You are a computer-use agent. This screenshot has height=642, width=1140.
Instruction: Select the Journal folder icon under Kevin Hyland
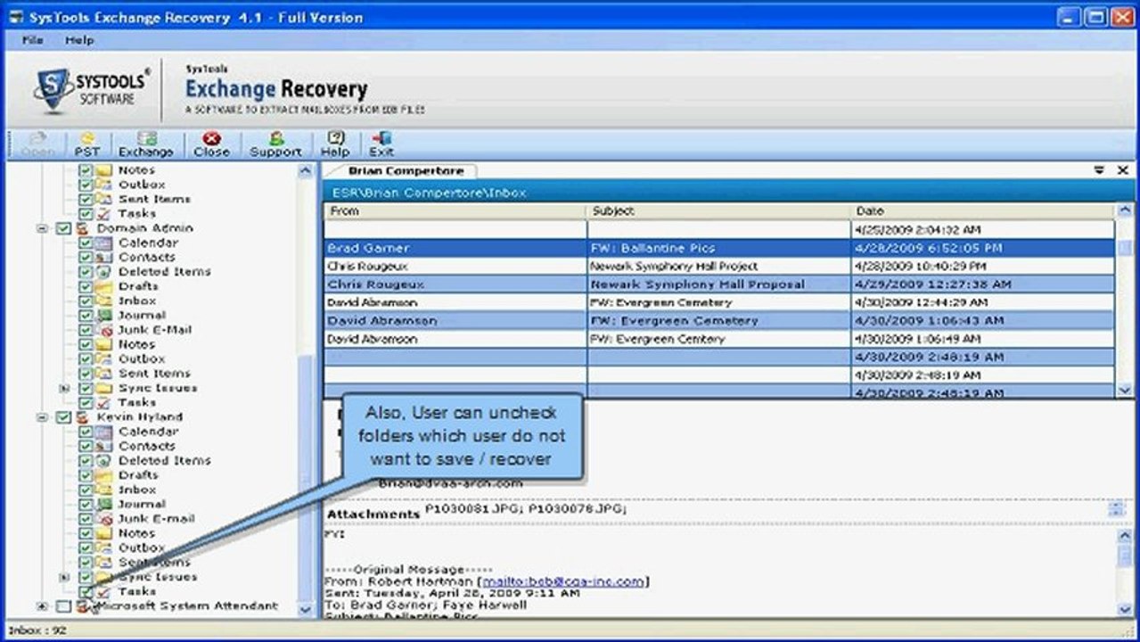103,504
